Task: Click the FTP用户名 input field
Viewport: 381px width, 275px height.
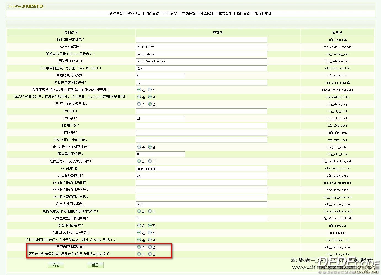Action: tap(202, 125)
